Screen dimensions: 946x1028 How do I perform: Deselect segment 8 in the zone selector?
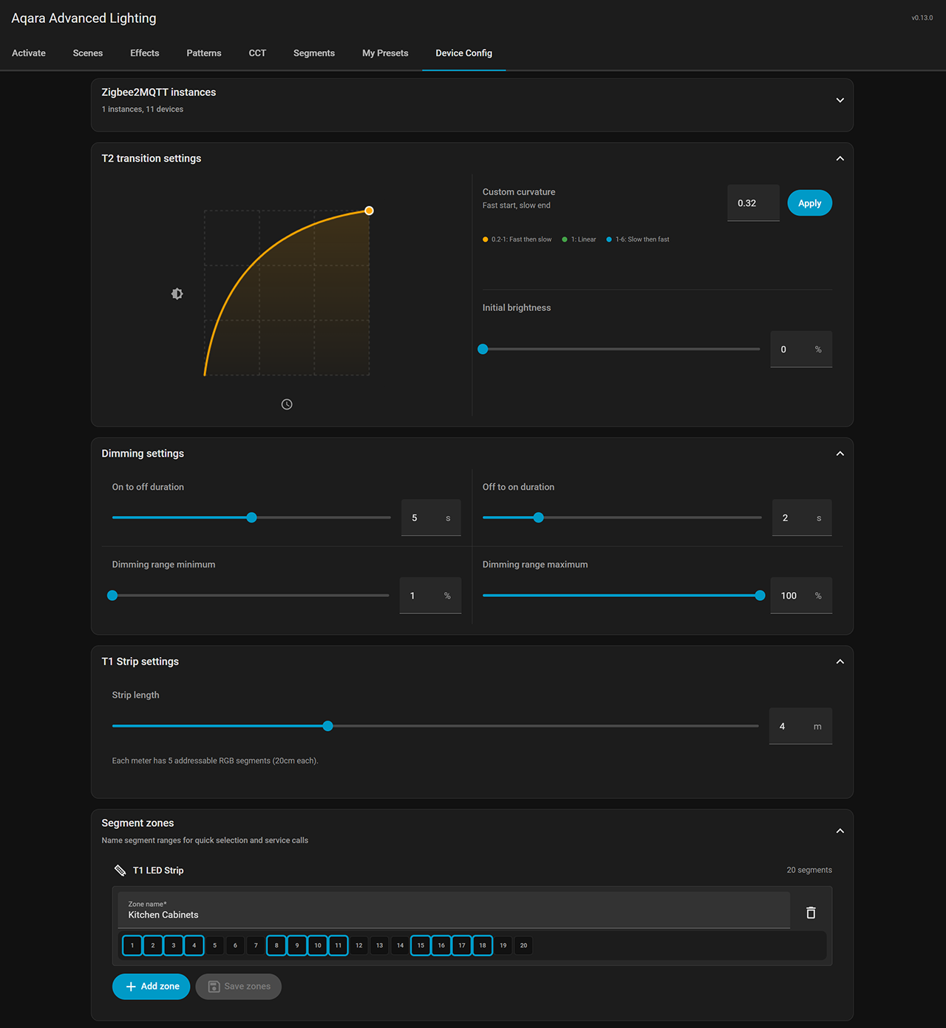tap(276, 945)
